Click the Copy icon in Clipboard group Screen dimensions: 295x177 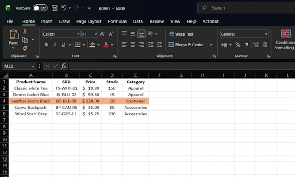tap(25, 40)
